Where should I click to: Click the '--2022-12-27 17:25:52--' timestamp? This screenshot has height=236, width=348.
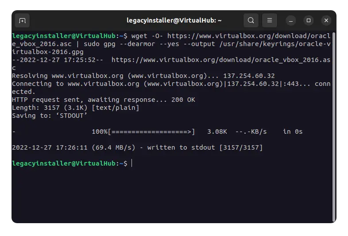tap(58, 60)
